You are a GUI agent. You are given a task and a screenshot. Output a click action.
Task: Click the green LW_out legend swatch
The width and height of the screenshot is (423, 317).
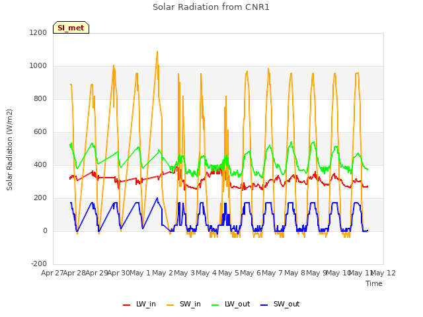coord(215,305)
